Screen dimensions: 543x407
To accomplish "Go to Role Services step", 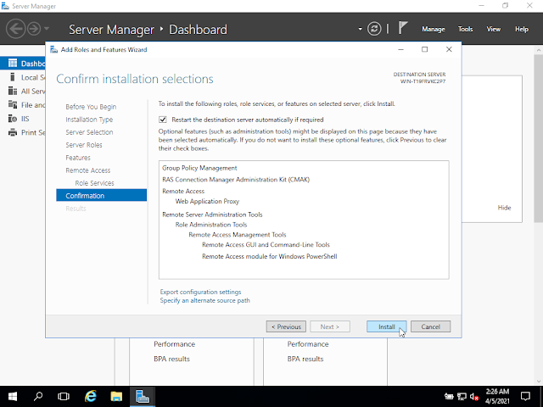I will [x=94, y=183].
